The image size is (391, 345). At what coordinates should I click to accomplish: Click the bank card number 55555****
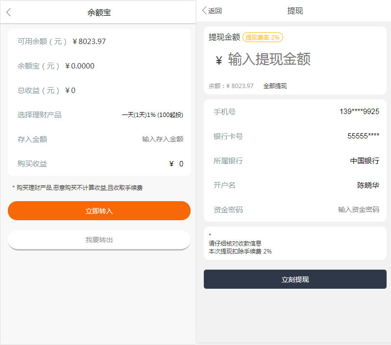pos(363,137)
